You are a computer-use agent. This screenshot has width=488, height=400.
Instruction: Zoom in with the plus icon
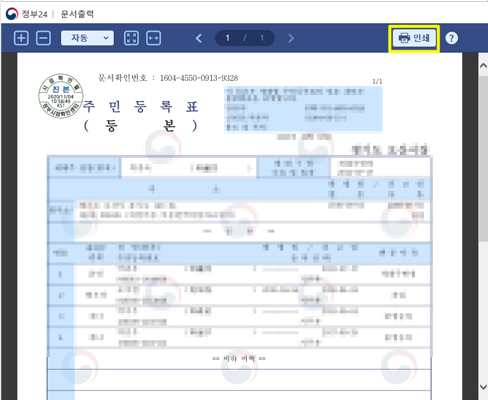(x=21, y=38)
